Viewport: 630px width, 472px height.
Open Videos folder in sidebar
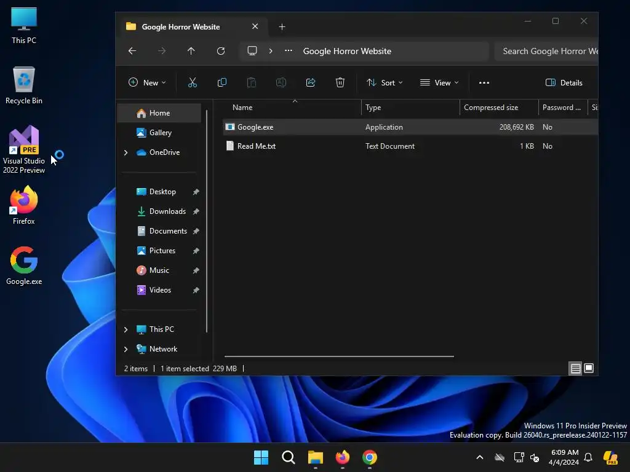click(x=159, y=290)
